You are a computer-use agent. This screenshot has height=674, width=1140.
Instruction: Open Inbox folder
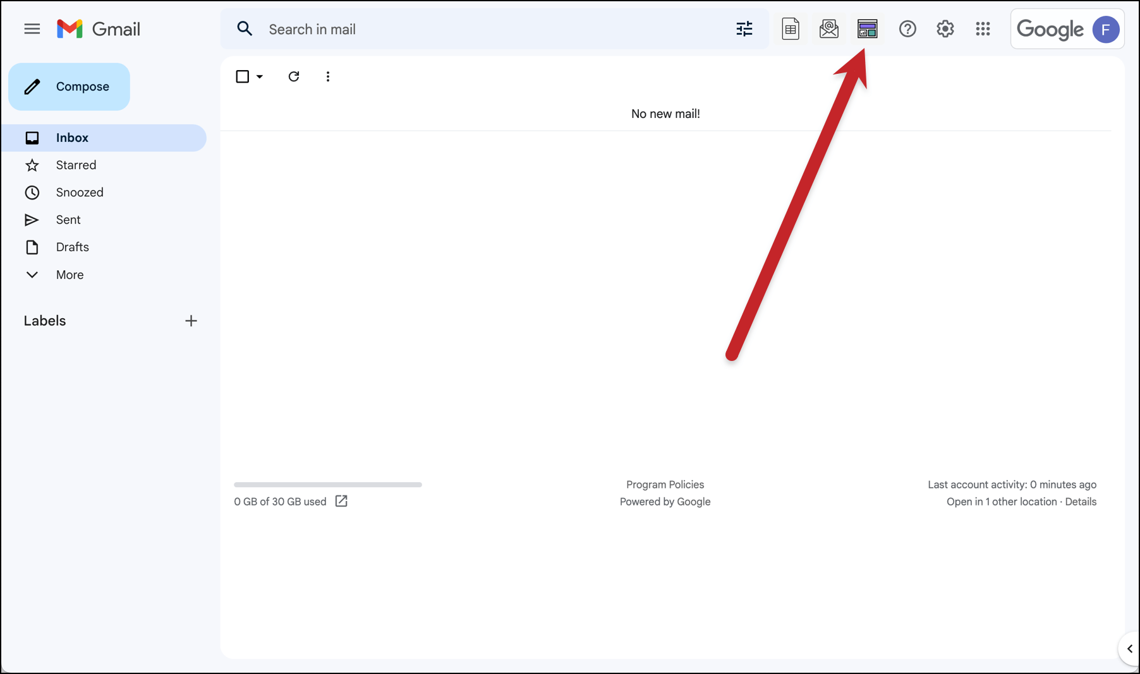tap(104, 138)
